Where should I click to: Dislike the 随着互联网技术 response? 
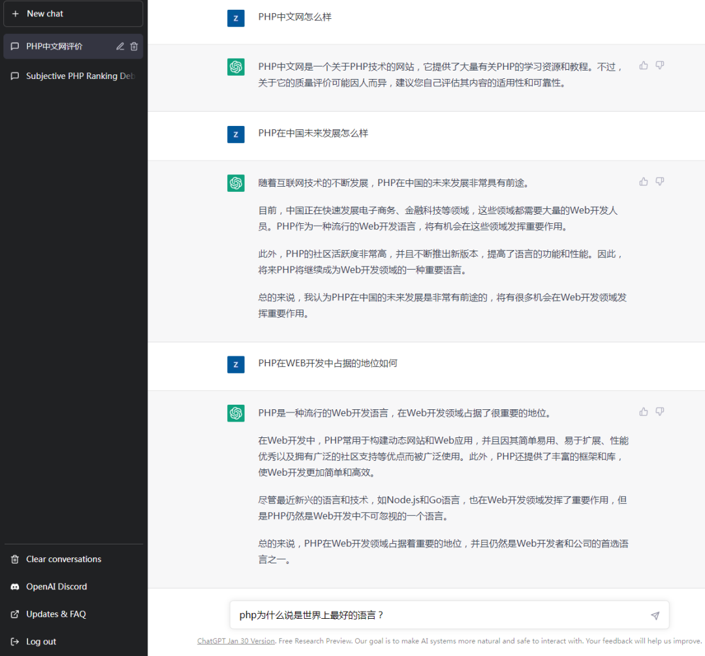[659, 181]
